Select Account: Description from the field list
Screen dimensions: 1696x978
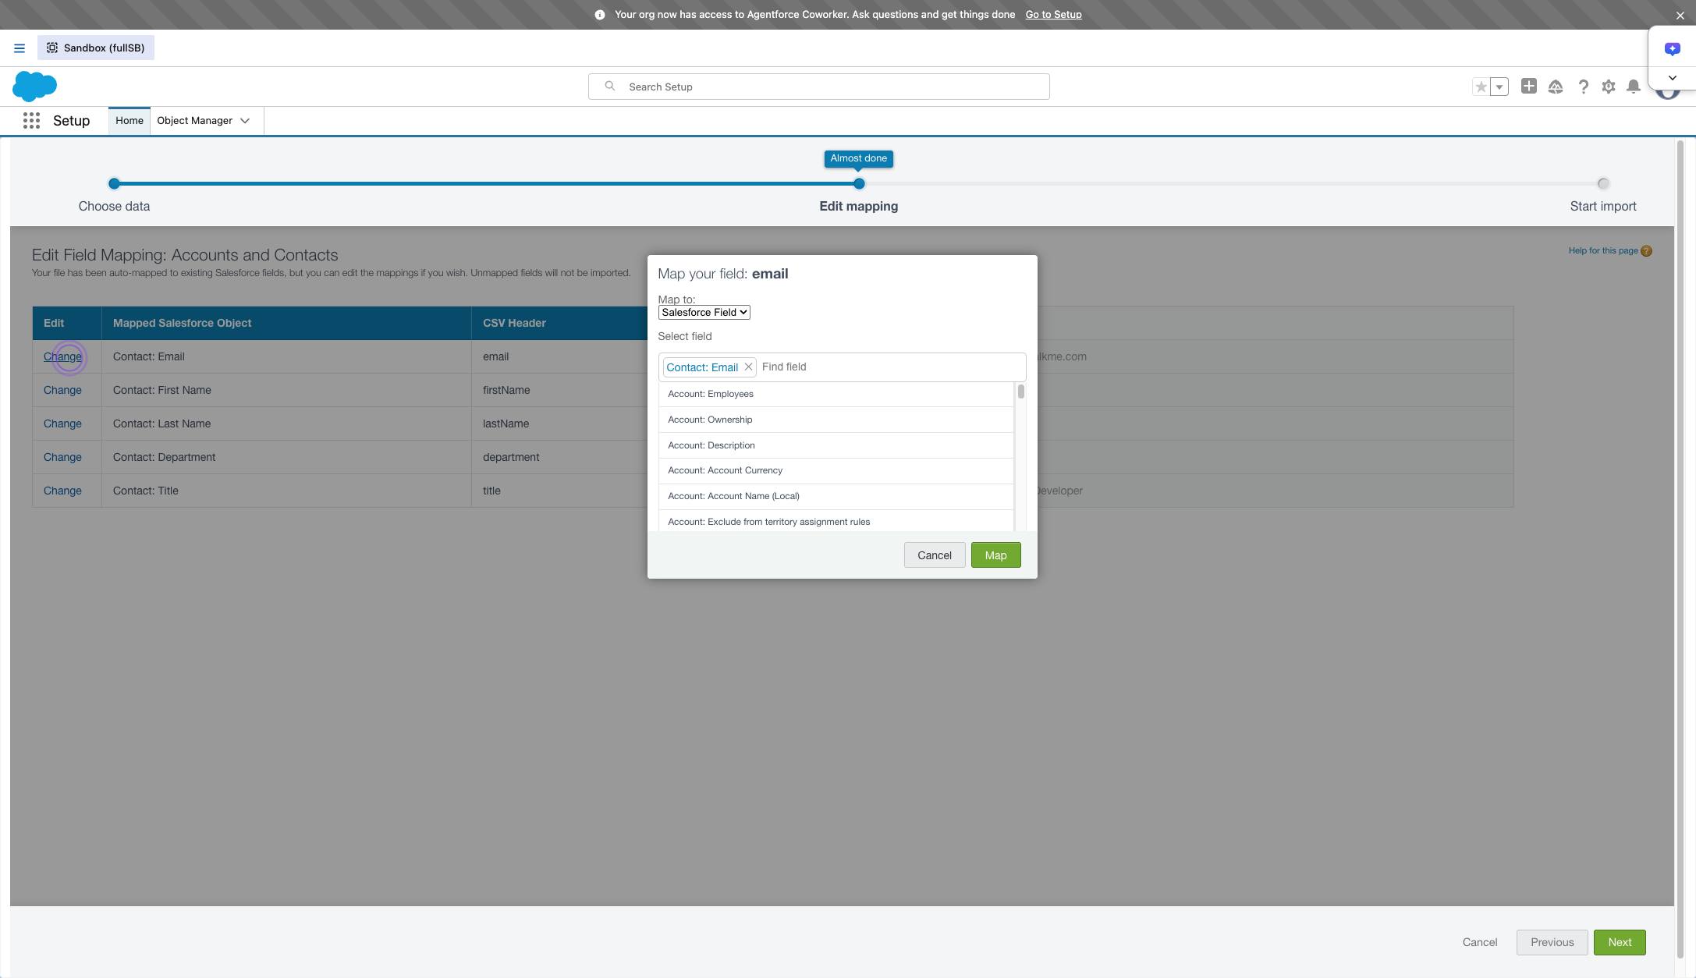[x=836, y=446]
